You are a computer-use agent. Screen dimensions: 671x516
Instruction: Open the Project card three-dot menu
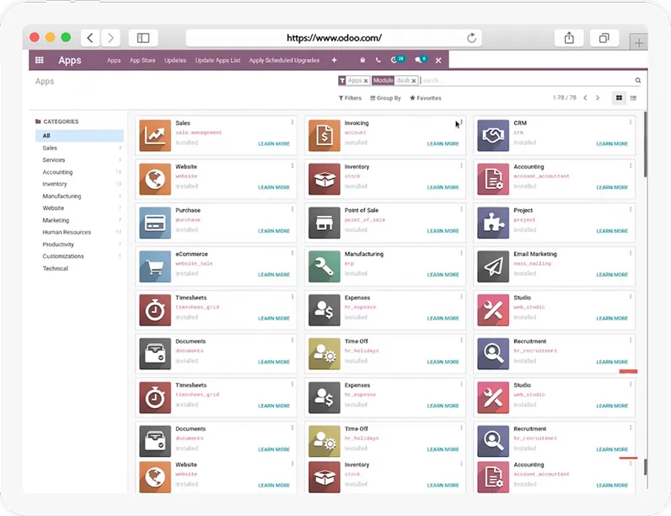click(x=631, y=210)
